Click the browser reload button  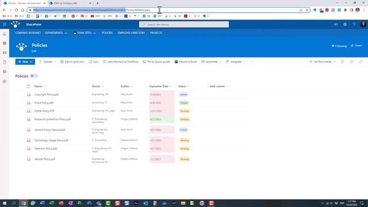(x=16, y=10)
